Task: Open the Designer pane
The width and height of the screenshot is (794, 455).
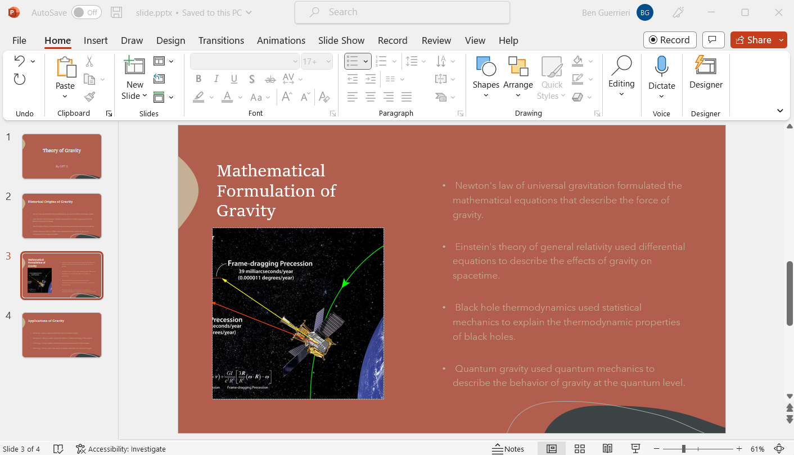Action: pyautogui.click(x=706, y=73)
